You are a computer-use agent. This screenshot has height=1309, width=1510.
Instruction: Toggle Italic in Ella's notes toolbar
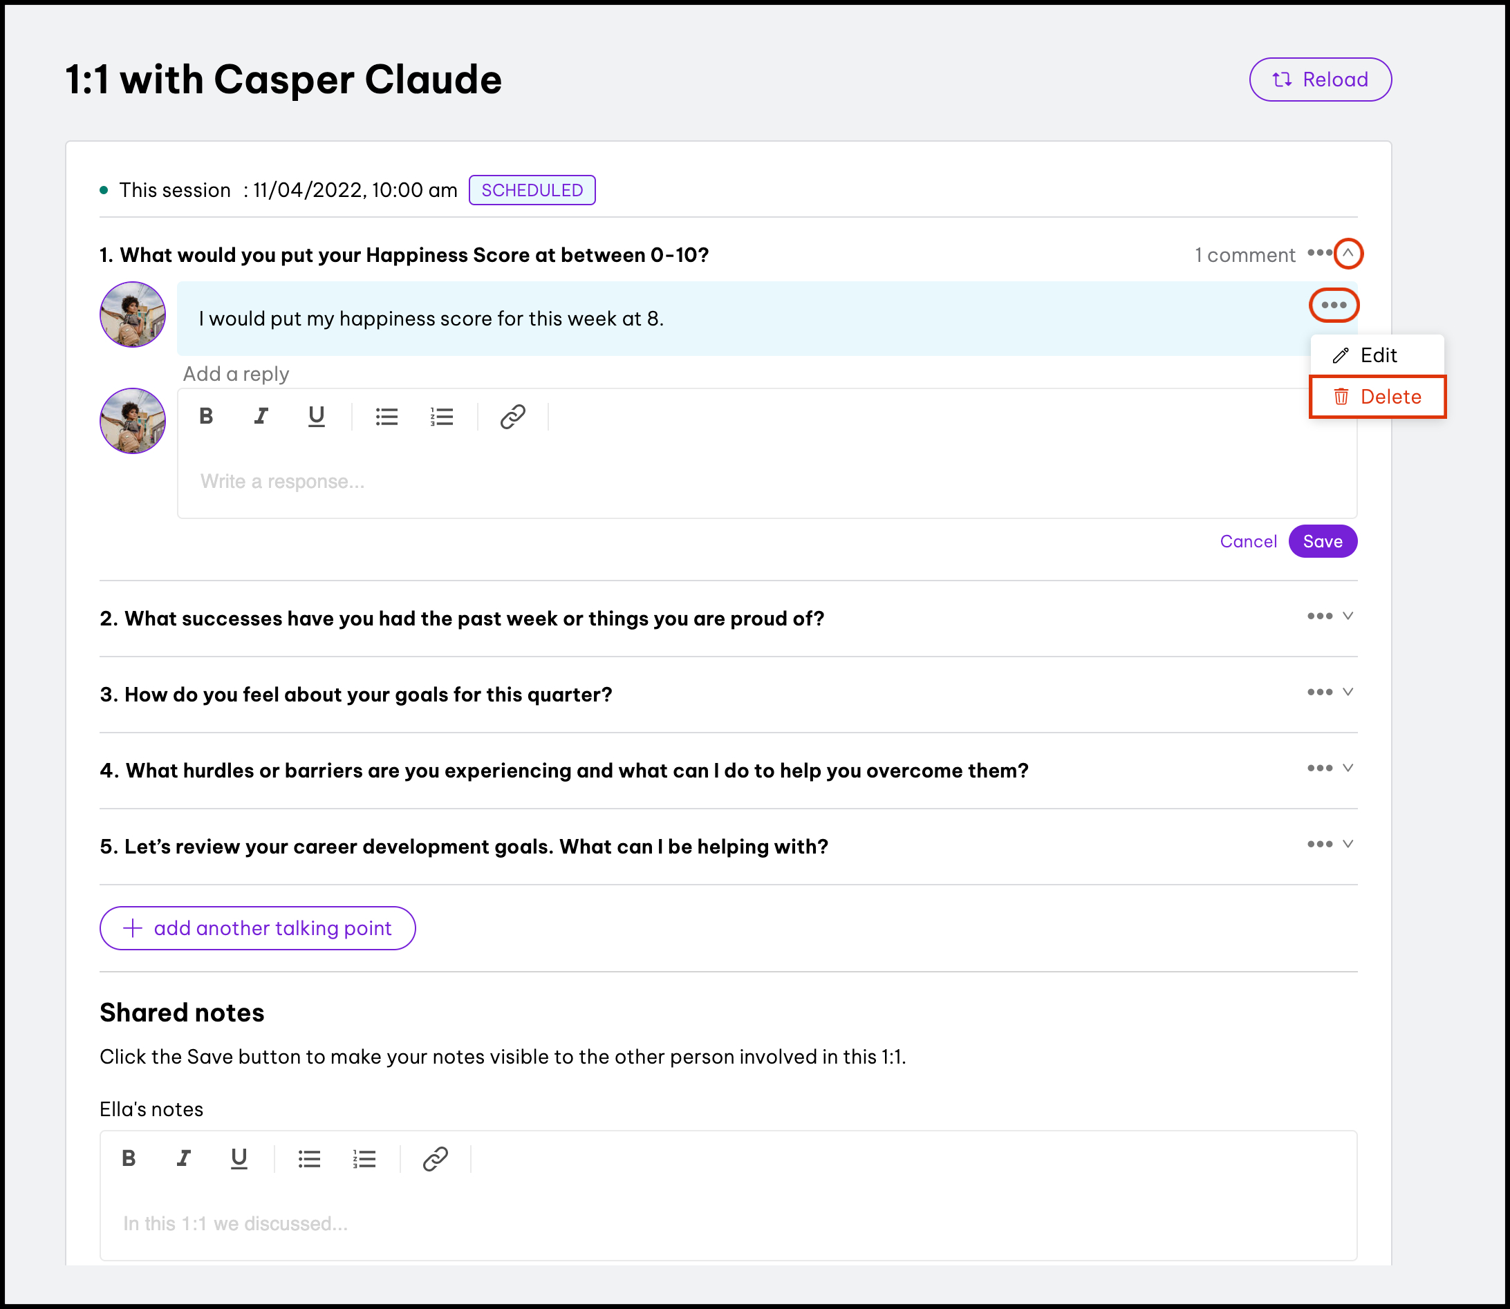tap(183, 1158)
